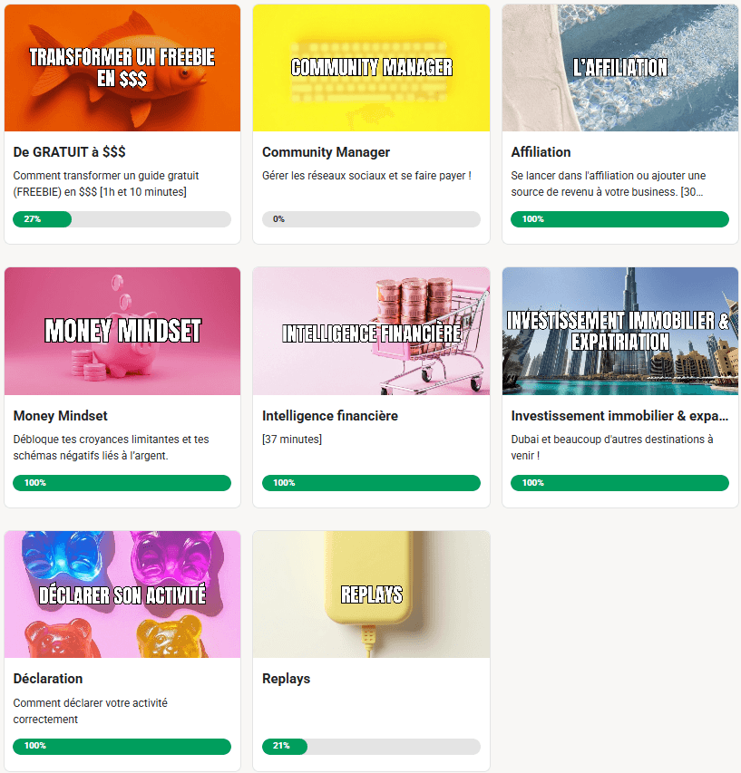Viewport: 741px width, 773px height.
Task: Select the Money Mindset title link
Action: tap(60, 416)
